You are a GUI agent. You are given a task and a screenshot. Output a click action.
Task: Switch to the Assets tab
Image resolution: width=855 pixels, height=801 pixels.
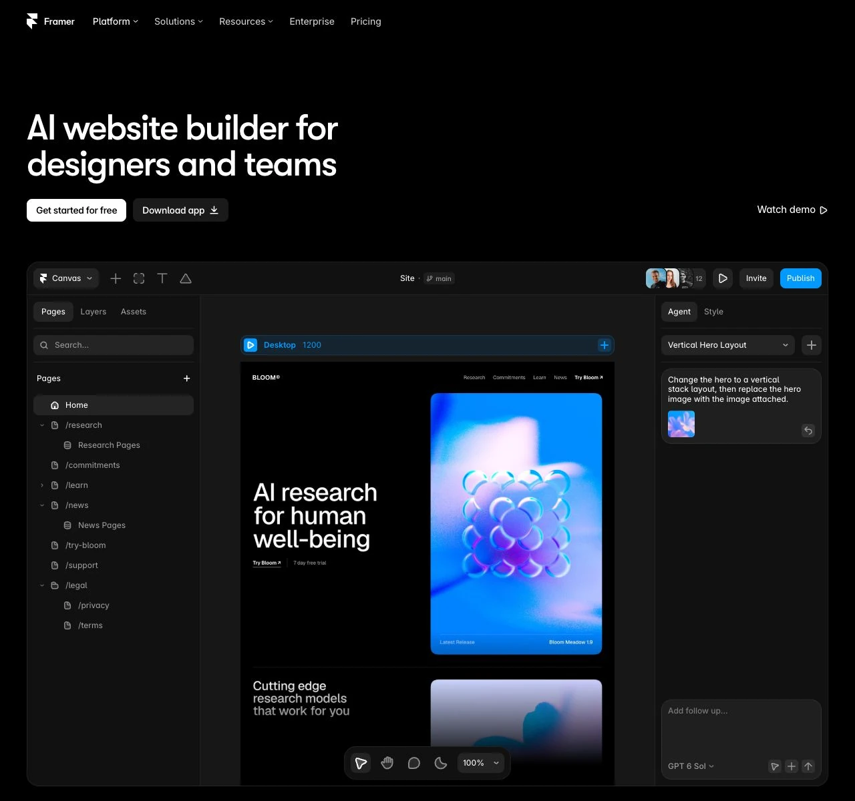(134, 312)
